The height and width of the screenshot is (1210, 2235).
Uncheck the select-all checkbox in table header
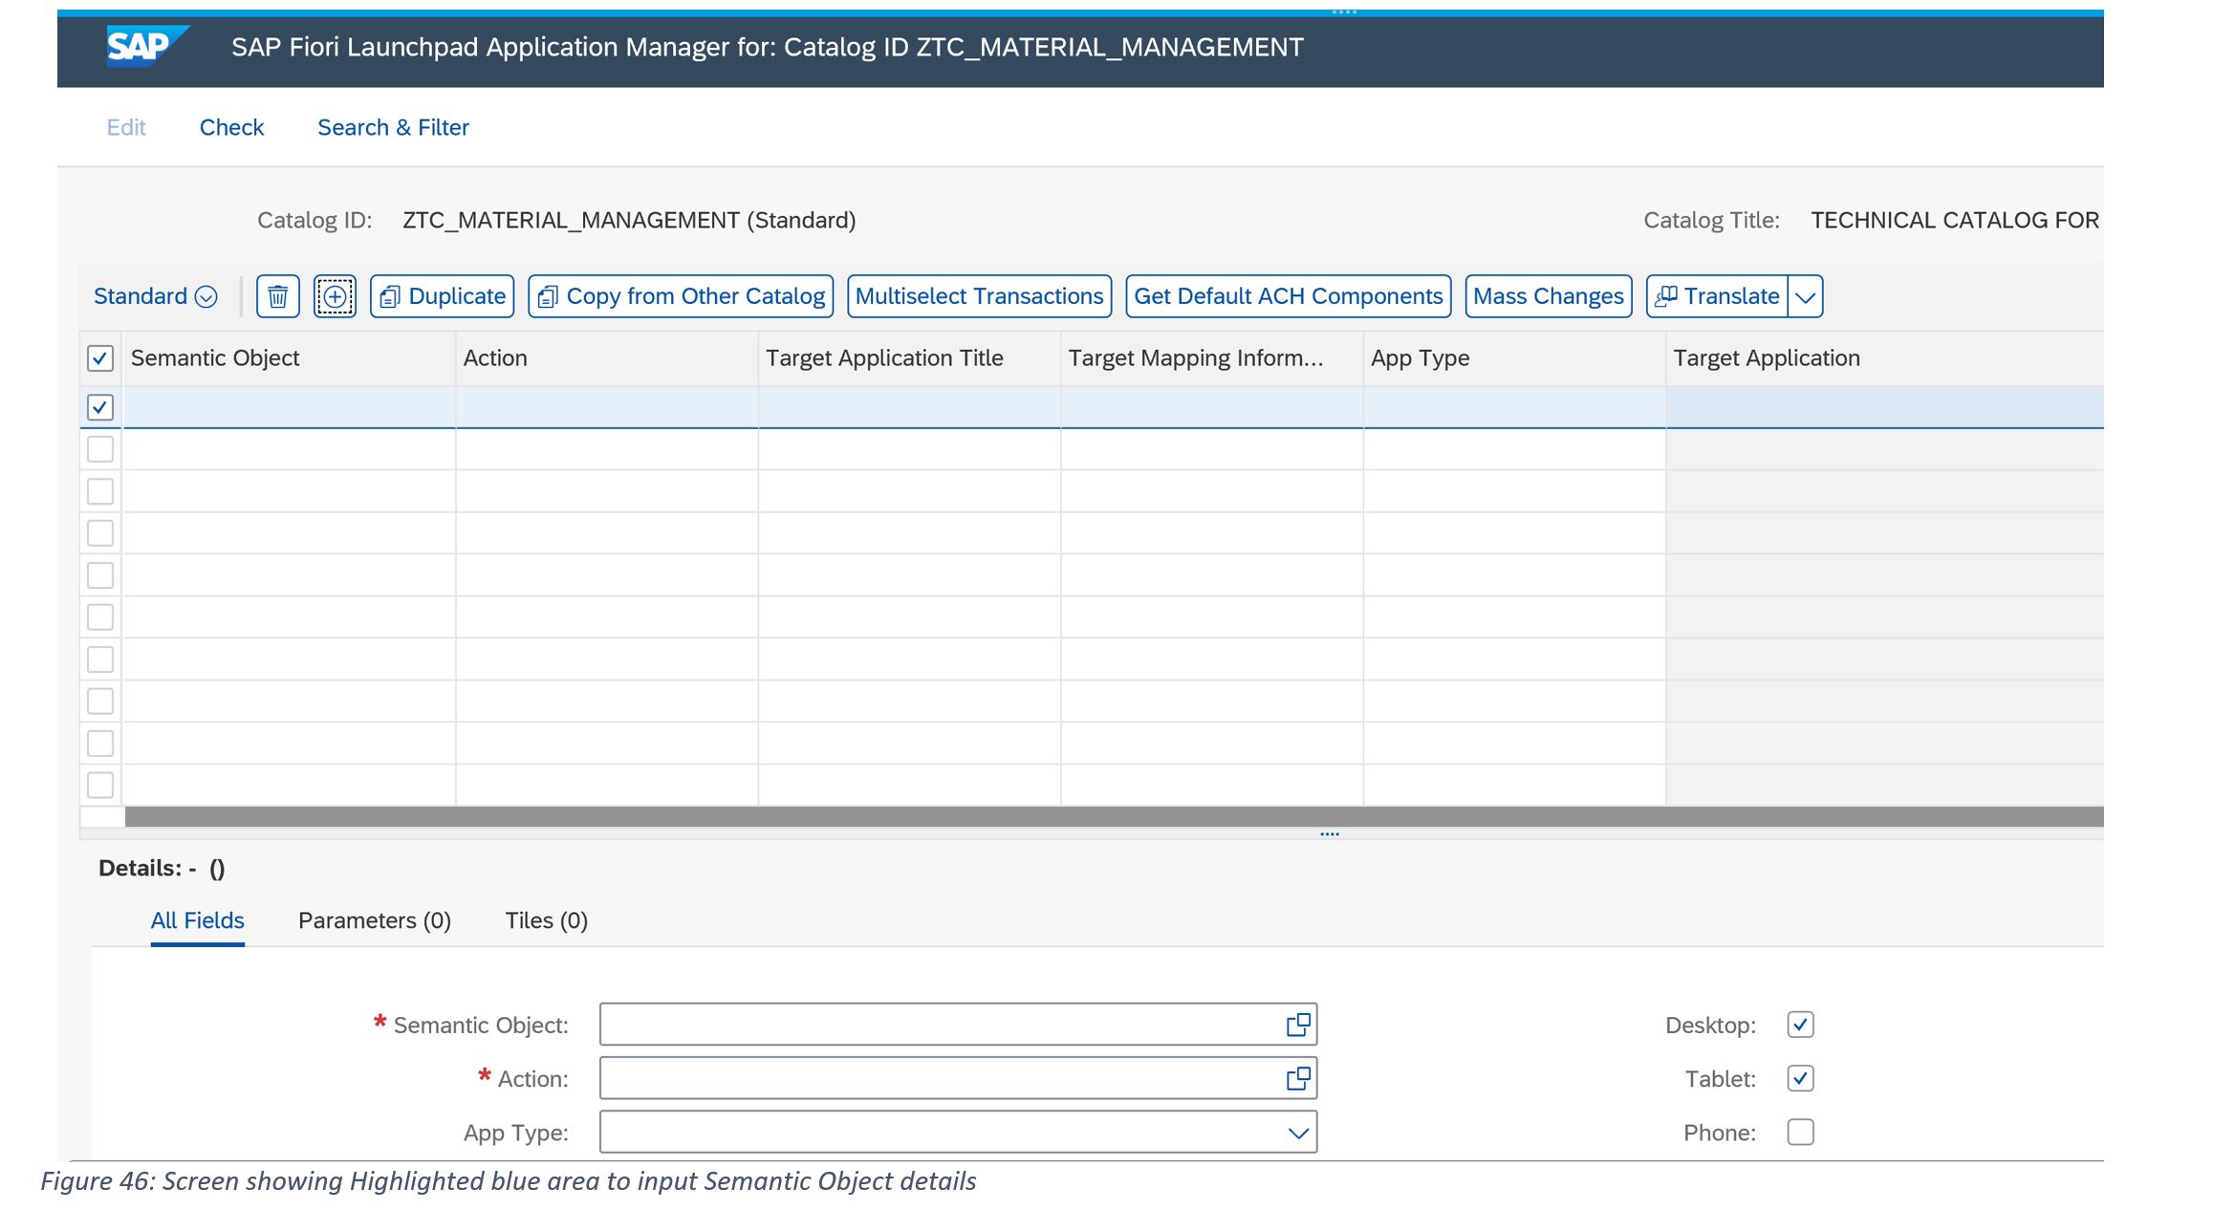[99, 357]
